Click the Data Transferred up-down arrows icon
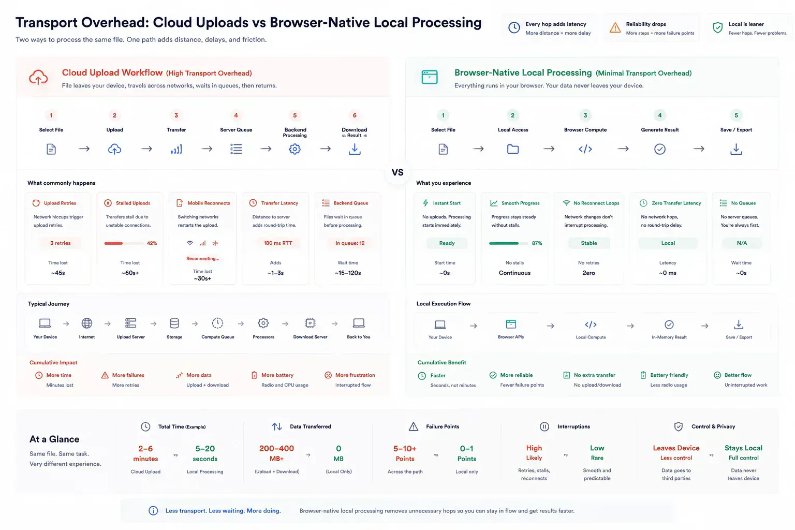Screen dimensions: 795x530 pos(277,427)
